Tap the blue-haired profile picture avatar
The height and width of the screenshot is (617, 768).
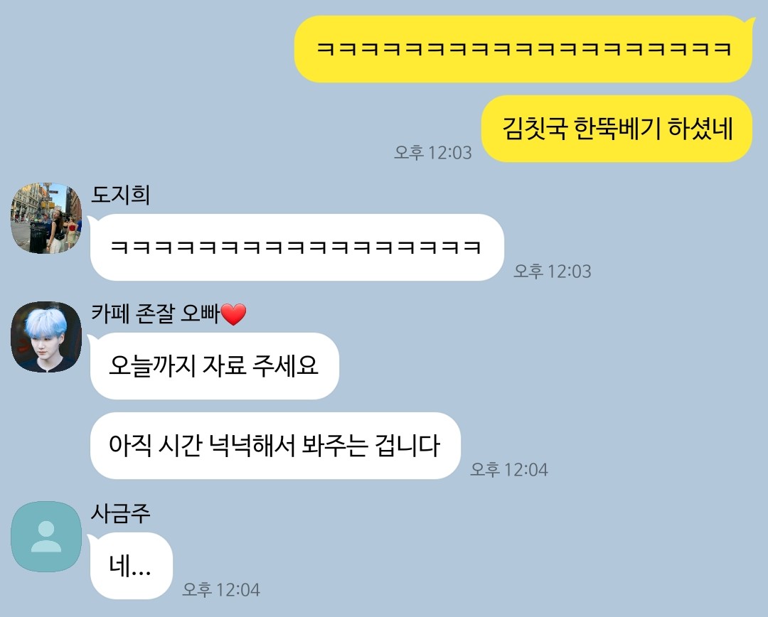pyautogui.click(x=46, y=337)
